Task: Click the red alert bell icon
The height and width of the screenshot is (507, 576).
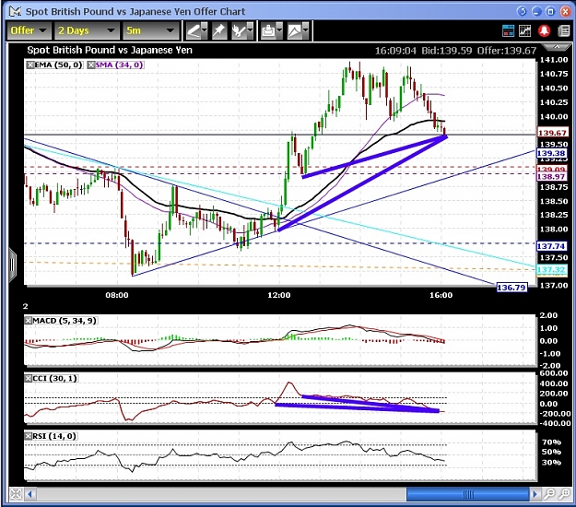Action: tap(544, 30)
